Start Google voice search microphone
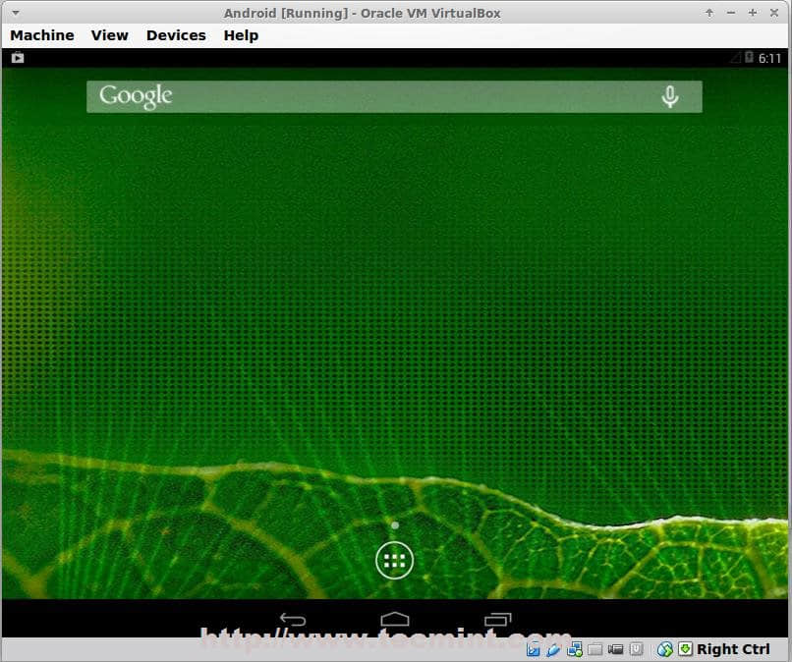The height and width of the screenshot is (662, 792). pos(670,96)
